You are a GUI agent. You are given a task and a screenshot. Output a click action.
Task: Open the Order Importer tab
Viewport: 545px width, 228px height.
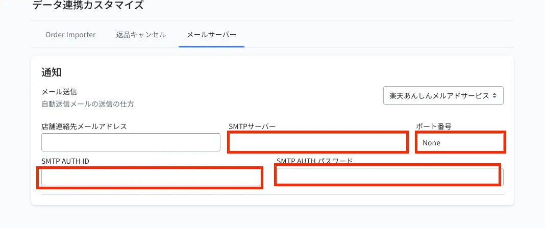point(70,35)
